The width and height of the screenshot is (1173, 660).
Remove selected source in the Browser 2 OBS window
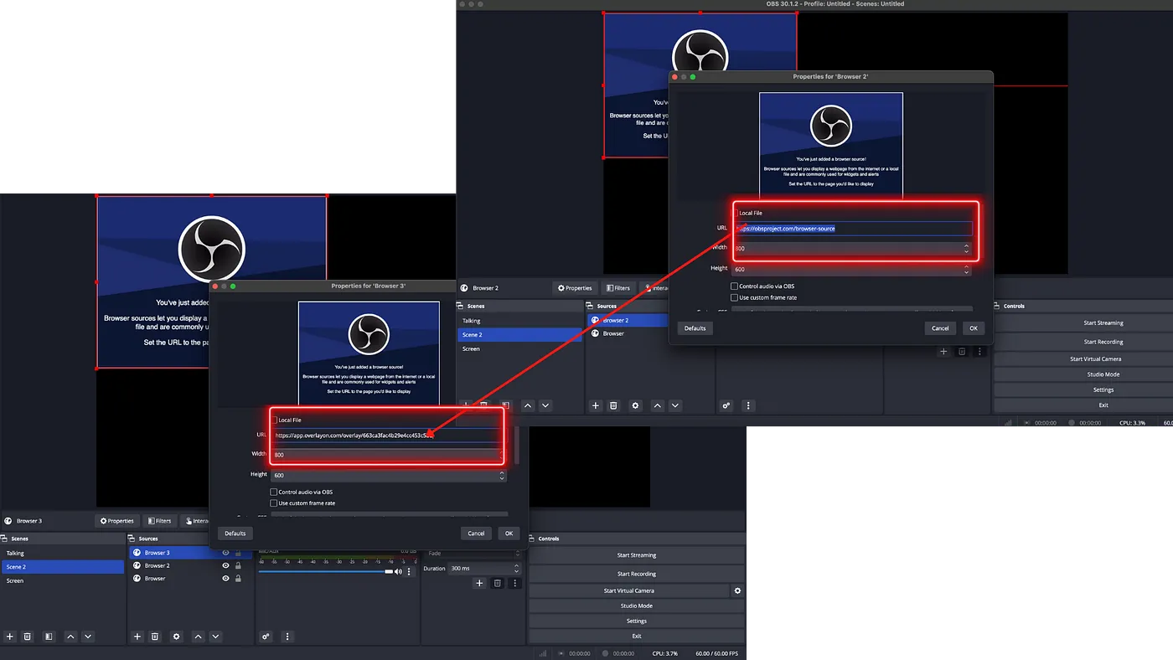[x=613, y=405]
